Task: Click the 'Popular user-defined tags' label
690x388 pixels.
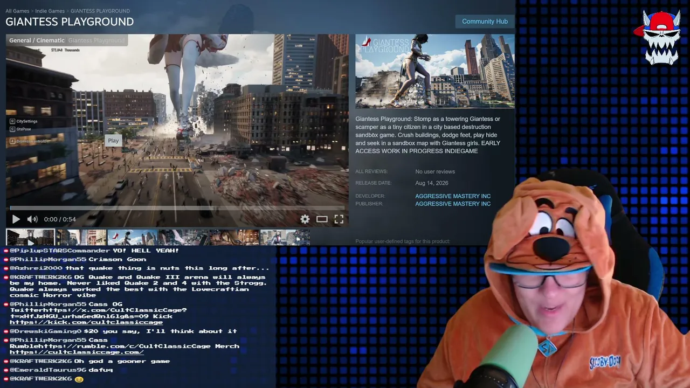Action: [x=403, y=241]
